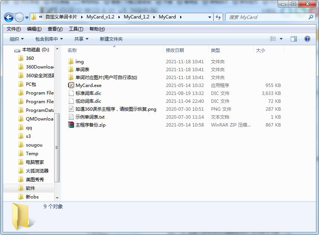Select the img folder icon
This screenshot has width=319, height=235.
71,61
